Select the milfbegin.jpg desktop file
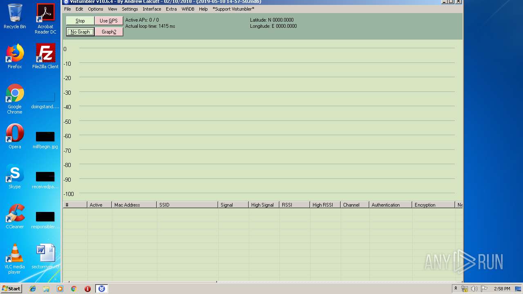This screenshot has height=294, width=523. [x=45, y=140]
